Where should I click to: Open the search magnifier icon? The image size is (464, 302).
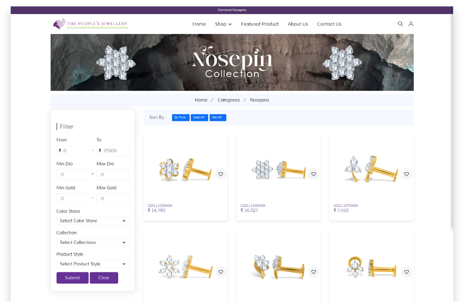400,24
